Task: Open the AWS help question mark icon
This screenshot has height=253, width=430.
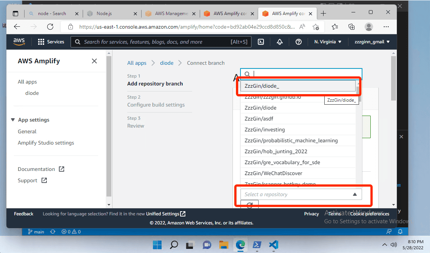Action: point(298,41)
